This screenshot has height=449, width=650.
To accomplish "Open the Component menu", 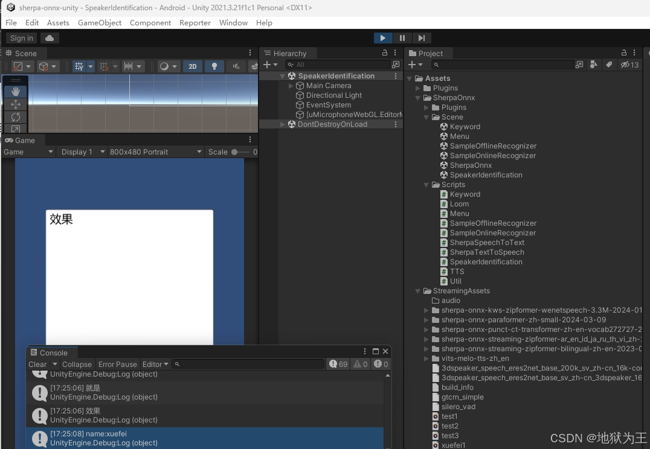I will (x=150, y=23).
